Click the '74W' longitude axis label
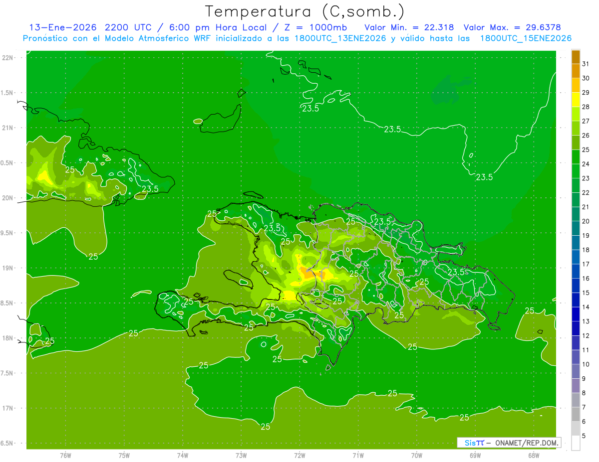This screenshot has height=462, width=599. pyautogui.click(x=183, y=455)
